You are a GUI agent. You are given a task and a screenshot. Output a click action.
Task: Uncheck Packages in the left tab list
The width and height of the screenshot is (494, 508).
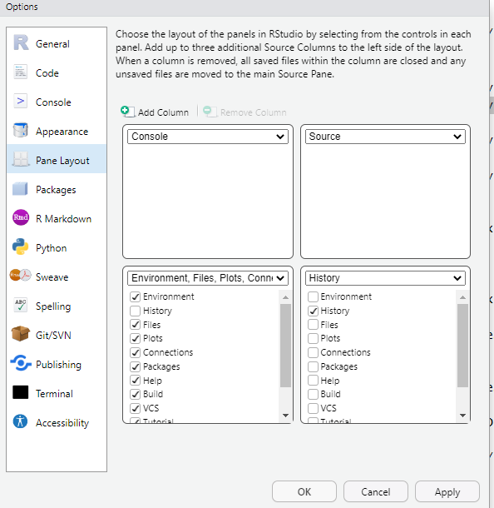136,366
